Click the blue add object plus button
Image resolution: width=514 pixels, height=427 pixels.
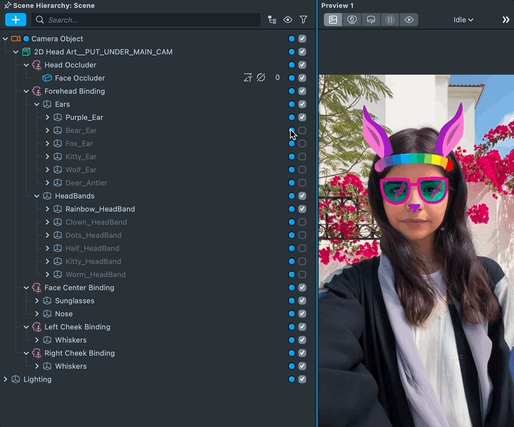click(16, 20)
